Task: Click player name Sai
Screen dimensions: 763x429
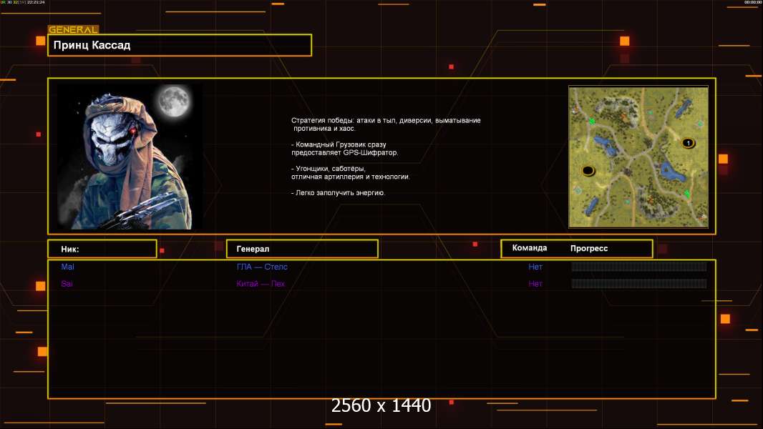Action: pyautogui.click(x=67, y=284)
